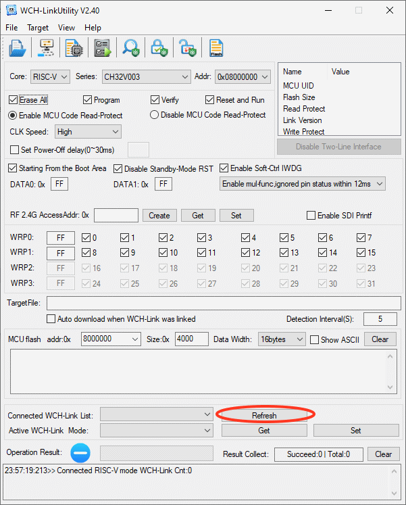Screen dimensions: 406x505
Task: Click Clear button beside Show ASCII
Action: click(380, 339)
